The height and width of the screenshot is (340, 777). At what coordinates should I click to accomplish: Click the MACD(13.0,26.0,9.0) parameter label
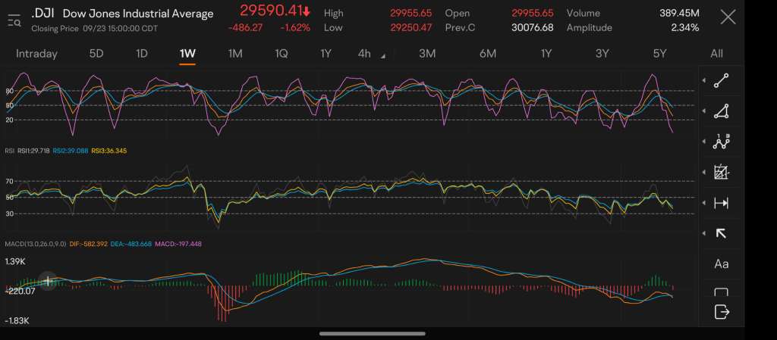click(35, 244)
